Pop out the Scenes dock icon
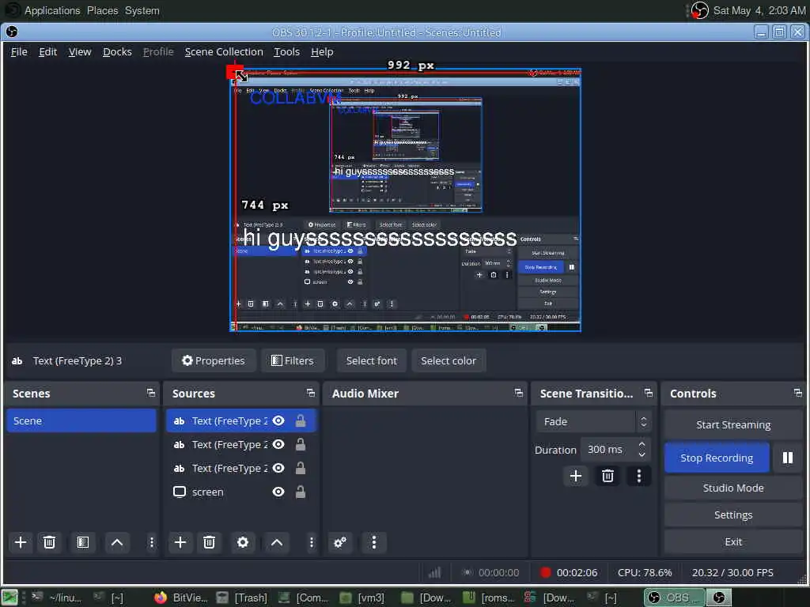Viewport: 810px width, 607px height. 151,394
